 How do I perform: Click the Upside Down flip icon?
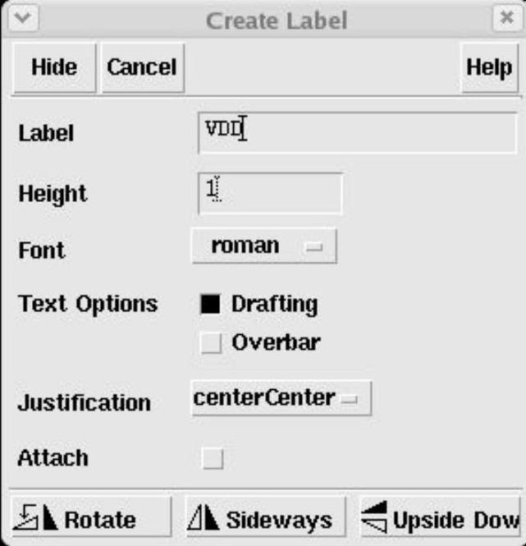376,518
